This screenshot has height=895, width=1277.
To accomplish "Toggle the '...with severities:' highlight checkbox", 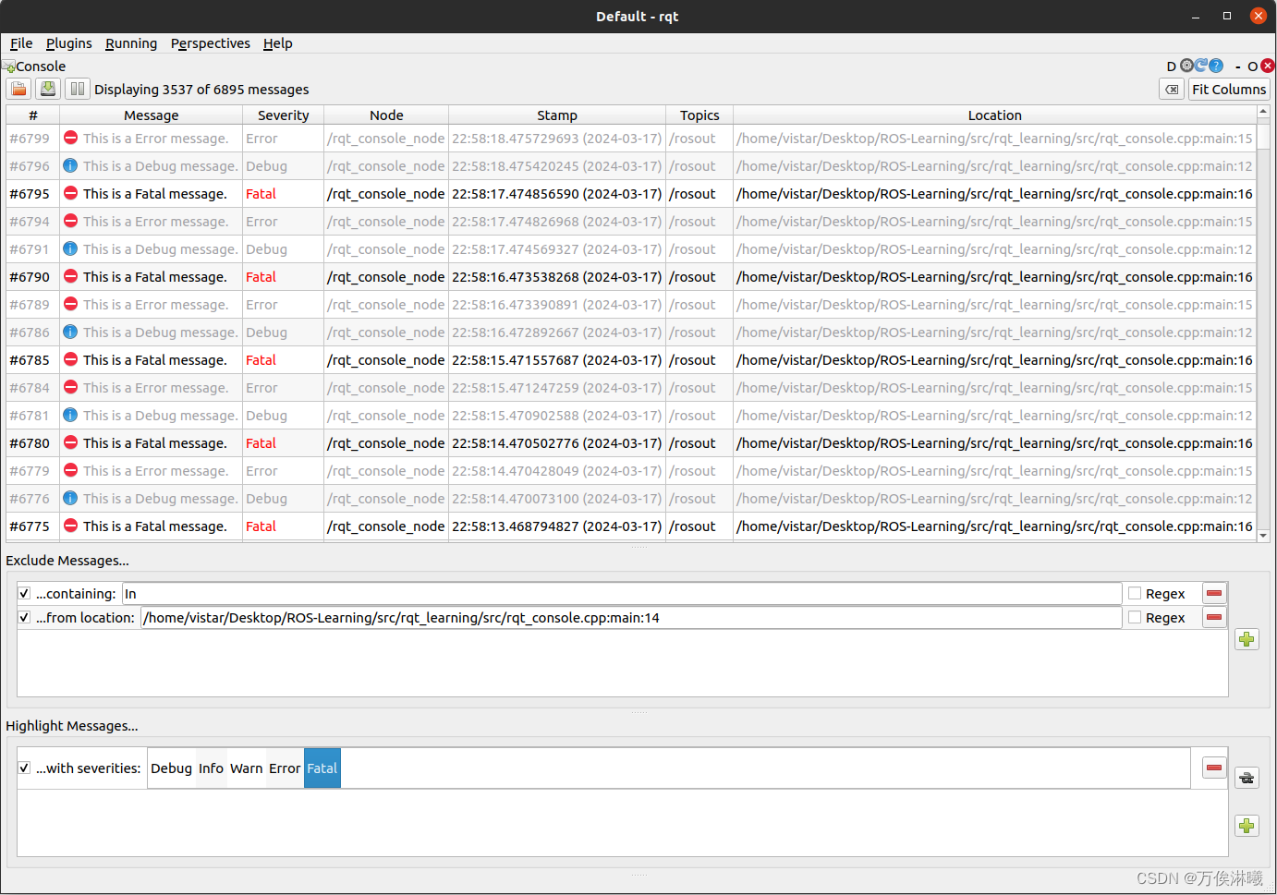I will tap(24, 768).
